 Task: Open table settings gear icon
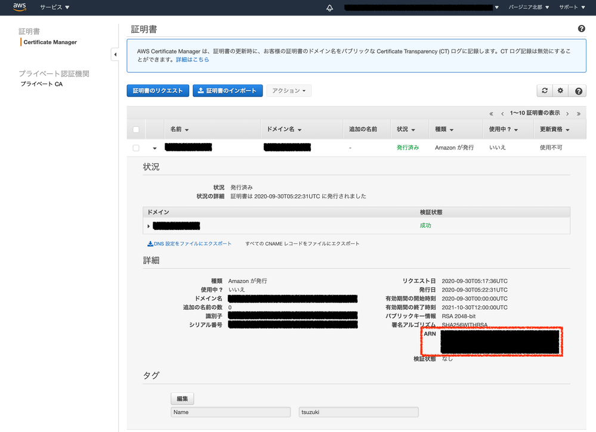[x=560, y=91]
